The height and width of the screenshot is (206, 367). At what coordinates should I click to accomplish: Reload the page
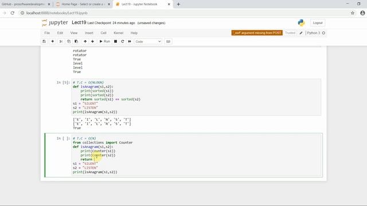pyautogui.click(x=13, y=13)
